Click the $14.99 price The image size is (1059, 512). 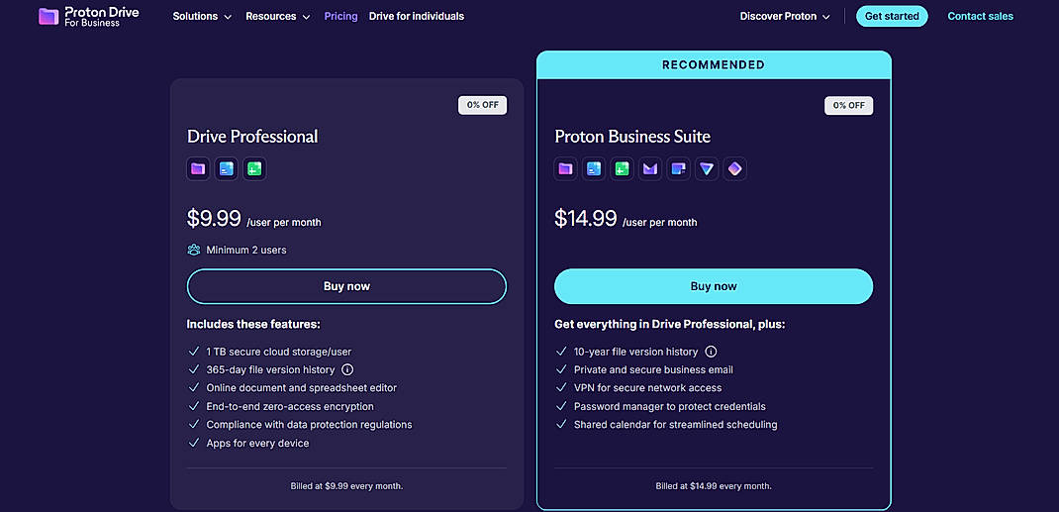click(x=586, y=218)
